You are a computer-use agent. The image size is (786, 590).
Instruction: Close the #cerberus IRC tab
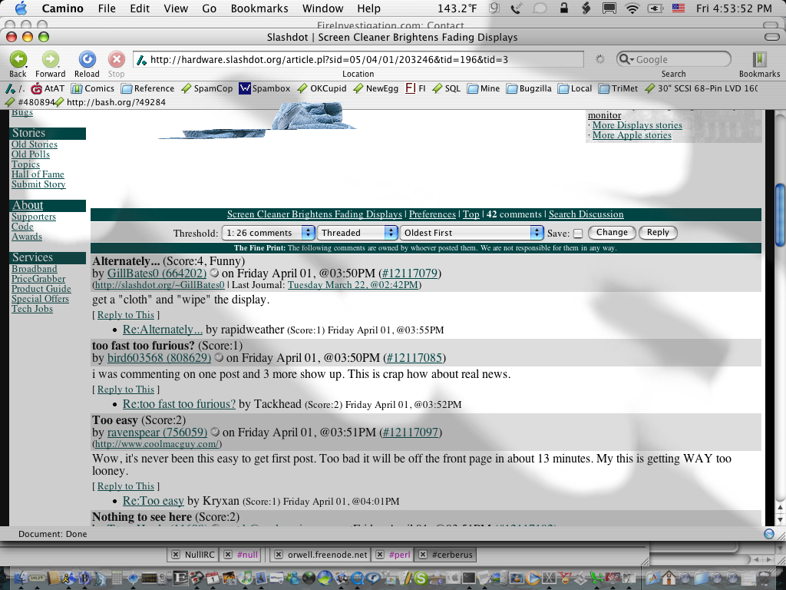click(423, 555)
